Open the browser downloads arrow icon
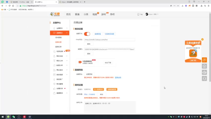The height and width of the screenshot is (119, 211). (202, 6)
